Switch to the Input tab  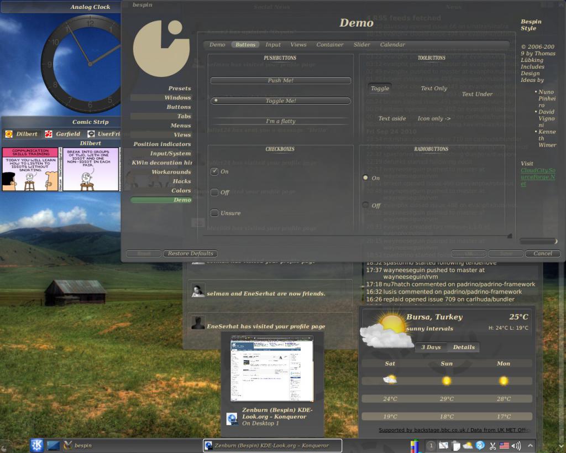pos(273,44)
